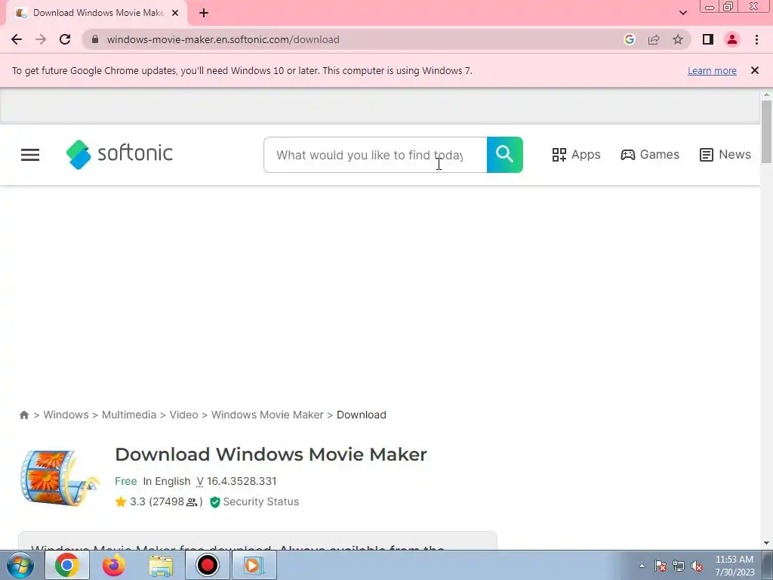Open the Learn more link
Screen dimensions: 773x580
712,70
